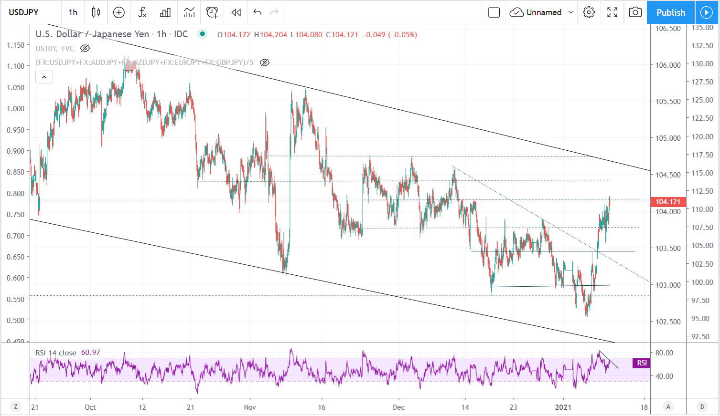Click the 104.121 current price label
The image size is (720, 416).
[668, 202]
